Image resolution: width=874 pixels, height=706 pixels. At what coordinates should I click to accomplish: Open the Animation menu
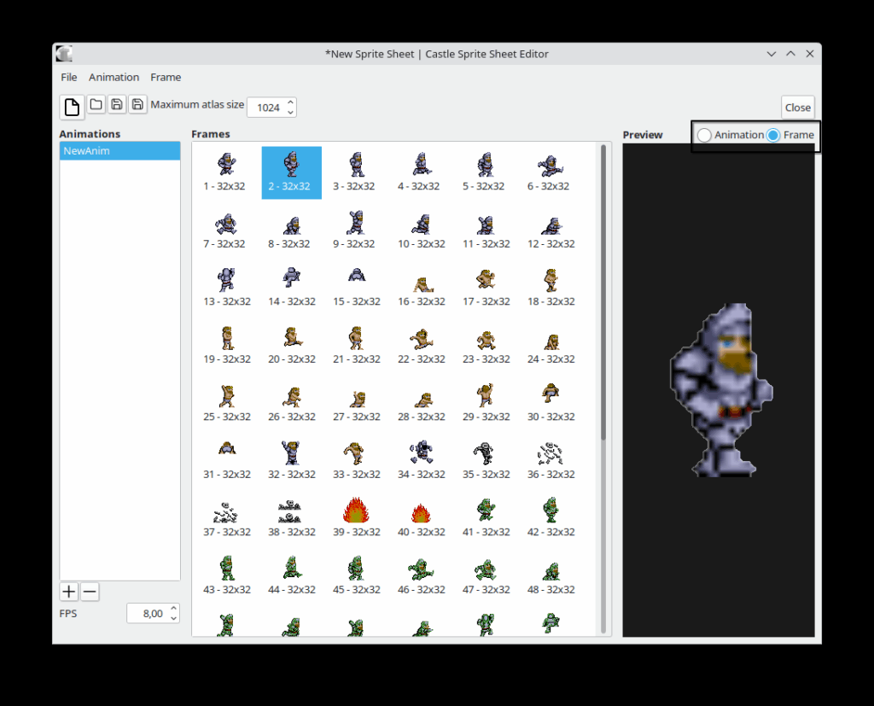114,77
